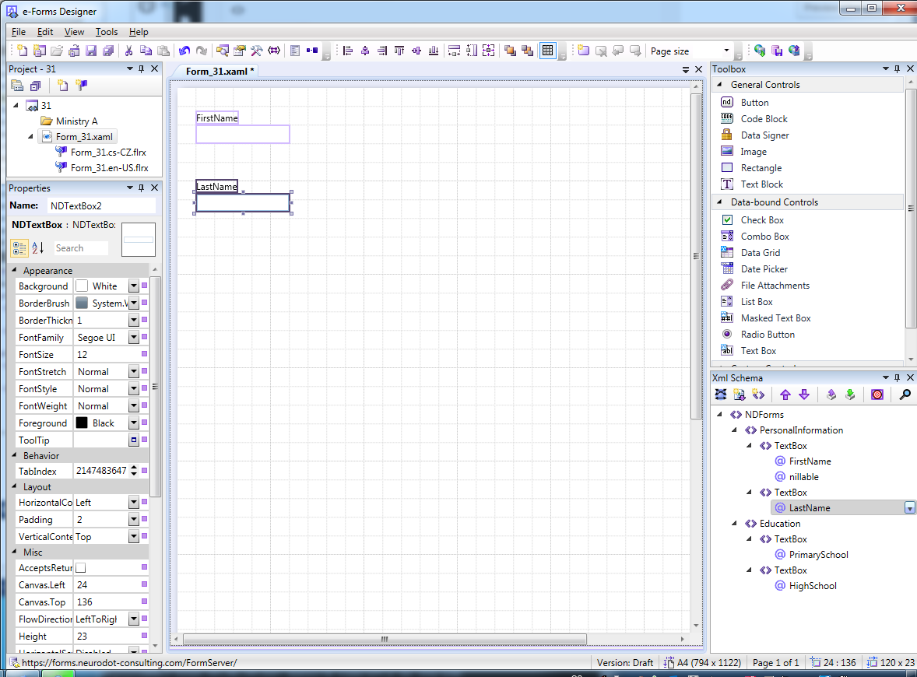Click the Cut scissors icon in the toolbar
Screen dimensions: 917x677
tap(128, 51)
